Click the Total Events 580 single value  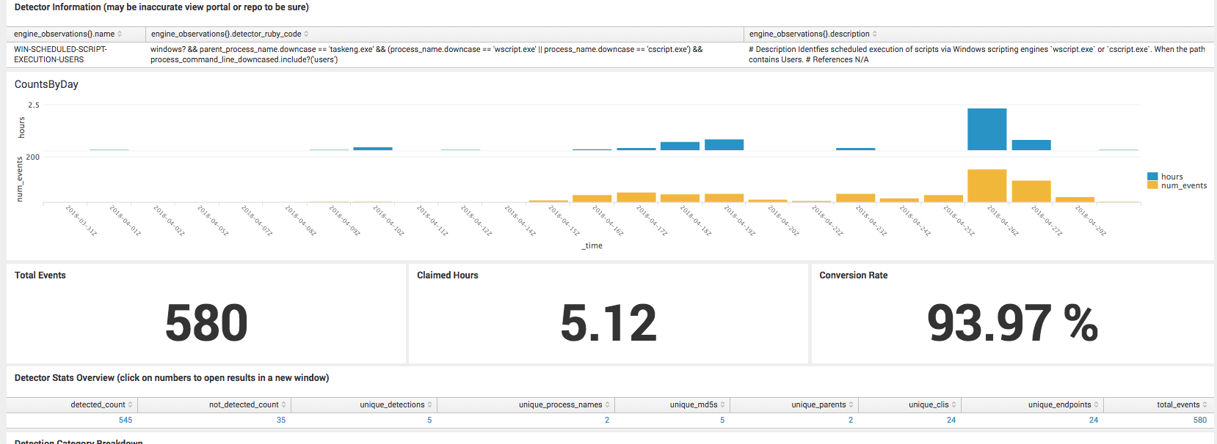click(x=206, y=323)
